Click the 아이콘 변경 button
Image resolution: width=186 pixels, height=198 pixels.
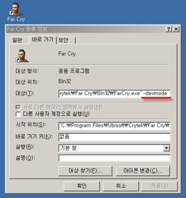(x=143, y=171)
